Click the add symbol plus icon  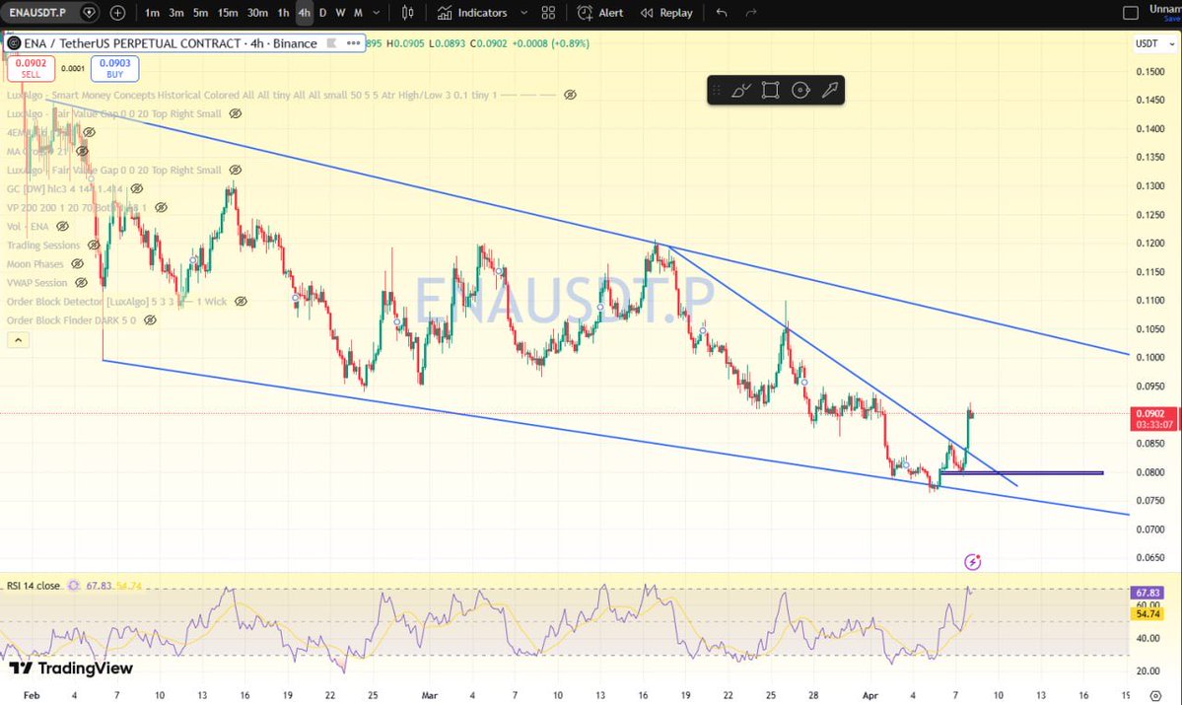pos(117,13)
